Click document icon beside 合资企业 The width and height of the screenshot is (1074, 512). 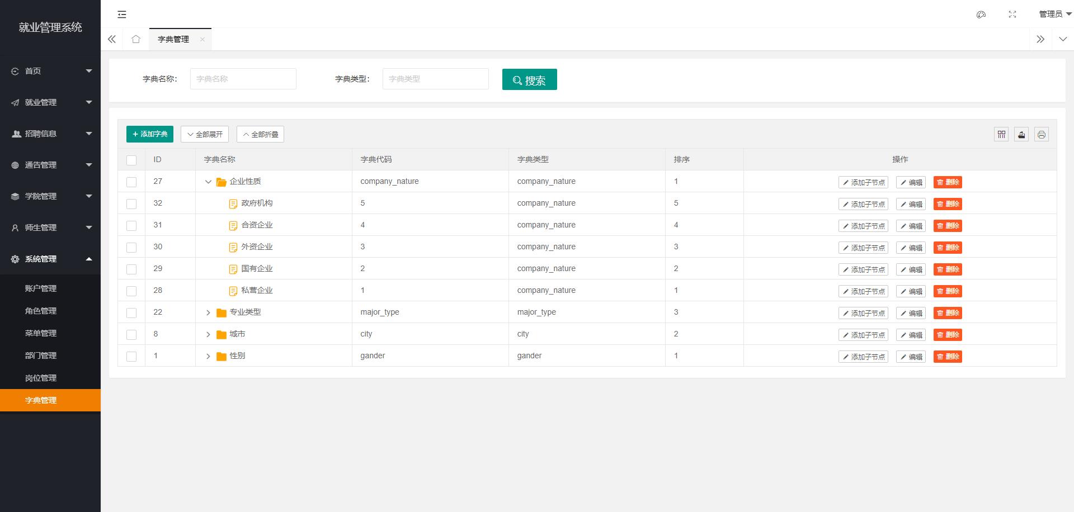[x=233, y=225]
